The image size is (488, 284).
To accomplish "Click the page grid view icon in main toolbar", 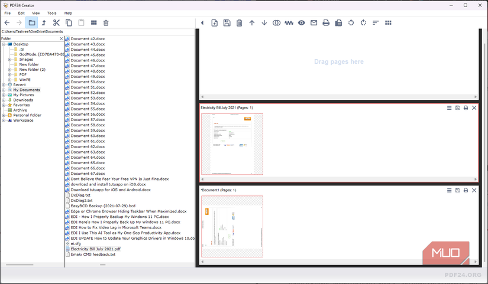I will (x=388, y=22).
